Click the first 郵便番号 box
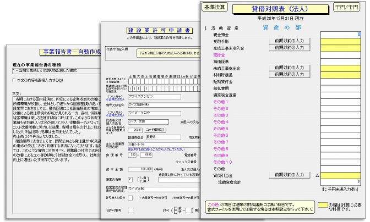The image size is (370, 222). click(132, 155)
